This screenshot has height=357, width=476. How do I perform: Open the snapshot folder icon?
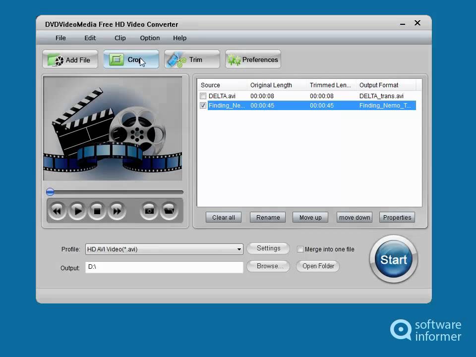pos(169,211)
